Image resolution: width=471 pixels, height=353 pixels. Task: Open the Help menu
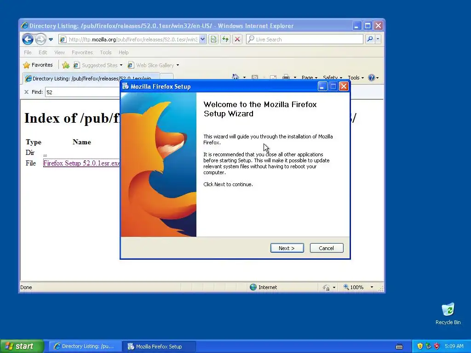tap(123, 52)
